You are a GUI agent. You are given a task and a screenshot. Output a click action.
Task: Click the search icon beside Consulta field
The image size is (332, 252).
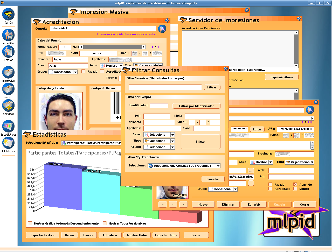(x=162, y=29)
